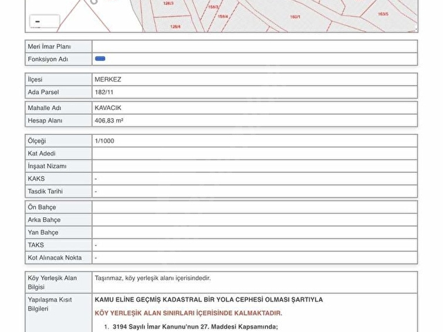Select parcel 160/1 label on the map
The width and height of the screenshot is (443, 332).
(x=295, y=17)
